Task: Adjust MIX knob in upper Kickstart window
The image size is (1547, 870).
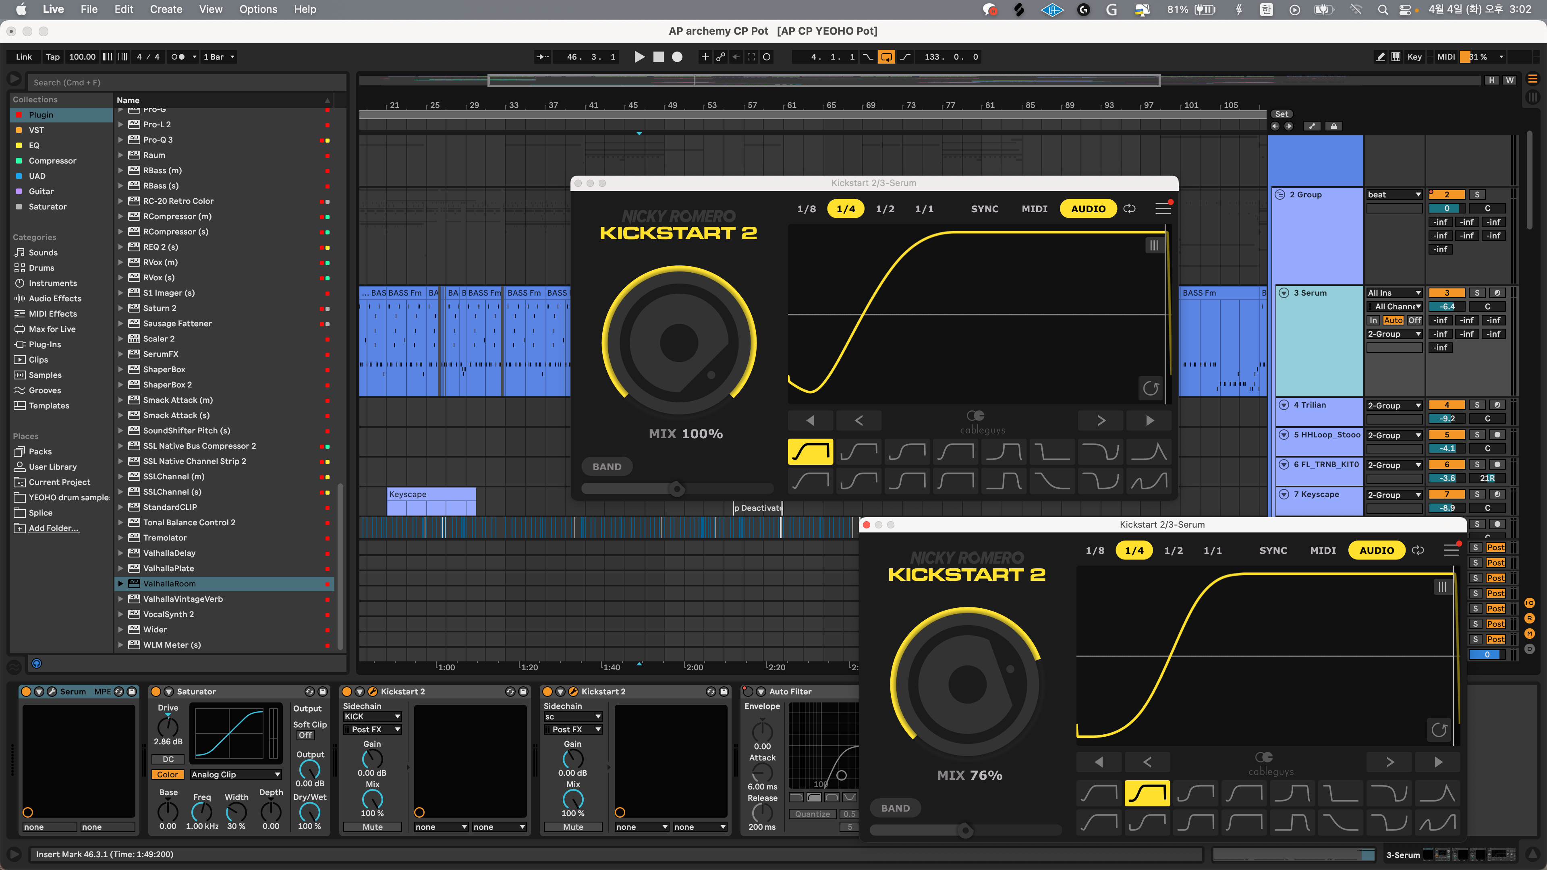Action: tap(678, 343)
